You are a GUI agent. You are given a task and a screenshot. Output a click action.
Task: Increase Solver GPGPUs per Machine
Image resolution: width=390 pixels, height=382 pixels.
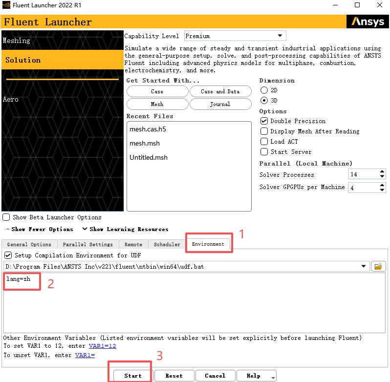pyautogui.click(x=382, y=185)
